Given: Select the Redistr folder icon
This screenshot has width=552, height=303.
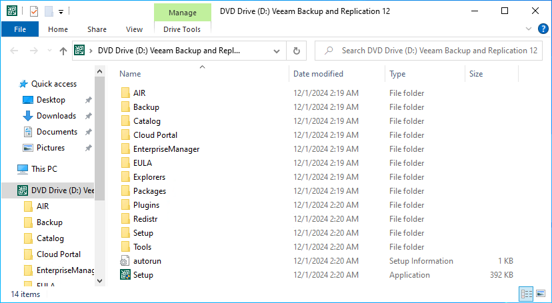Looking at the screenshot, I should (x=125, y=218).
